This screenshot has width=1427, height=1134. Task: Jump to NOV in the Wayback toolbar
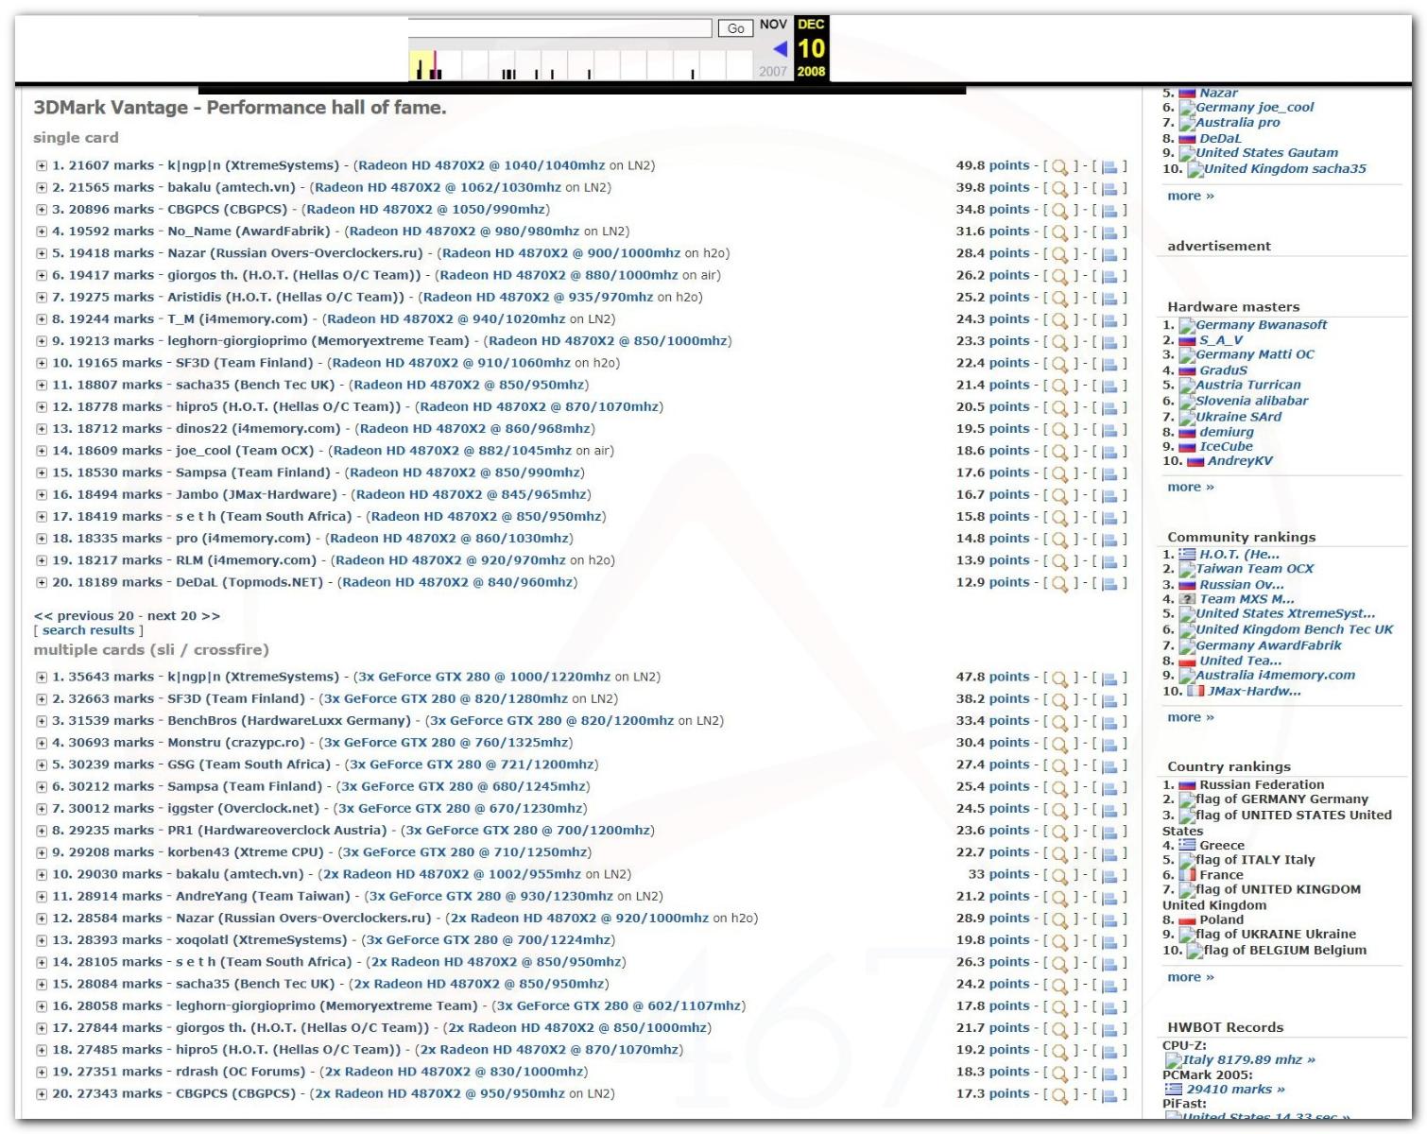(773, 25)
